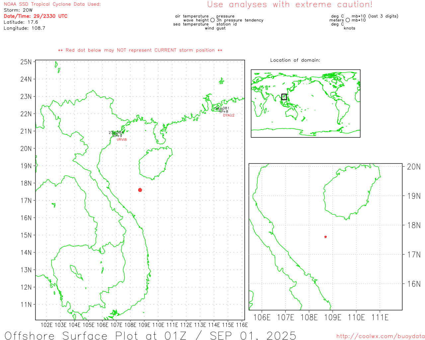Click the red-dot position disclaimer text
Image resolution: width=425 pixels, height=340 pixels.
point(140,50)
